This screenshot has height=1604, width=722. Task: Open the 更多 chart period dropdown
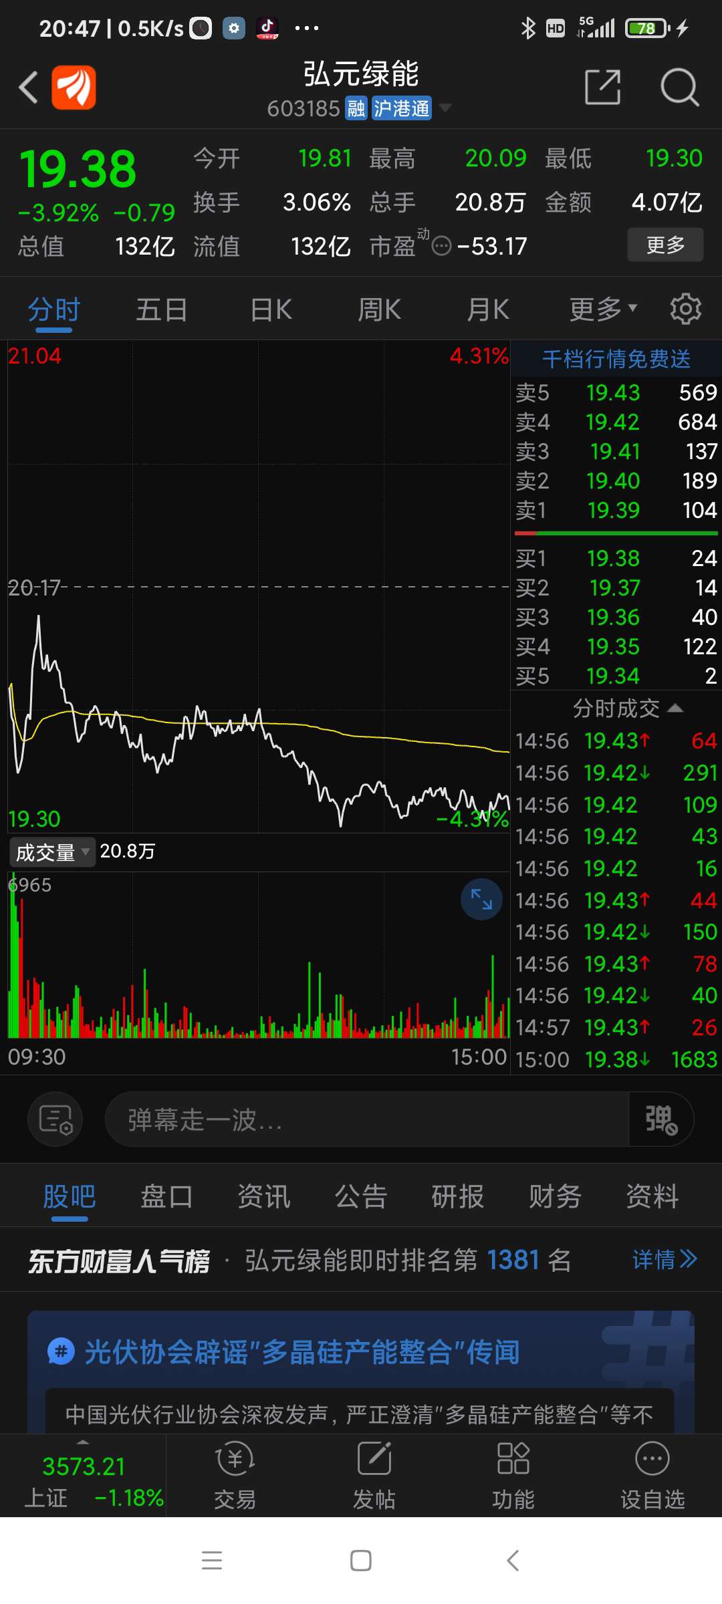pos(603,309)
